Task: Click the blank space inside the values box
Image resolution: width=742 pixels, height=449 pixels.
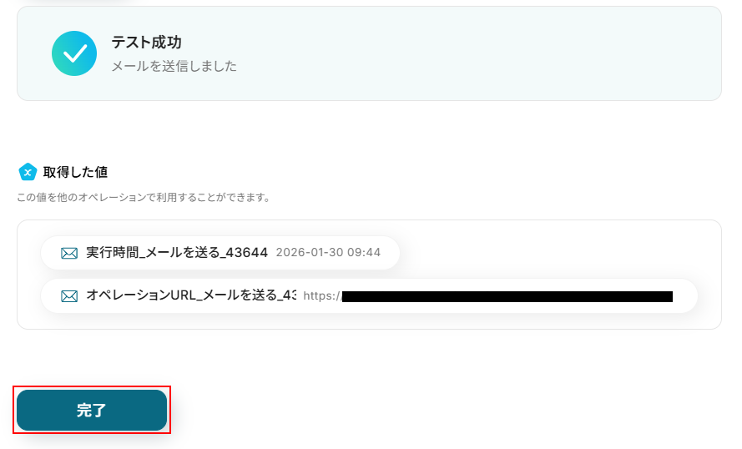Action: tap(558, 253)
